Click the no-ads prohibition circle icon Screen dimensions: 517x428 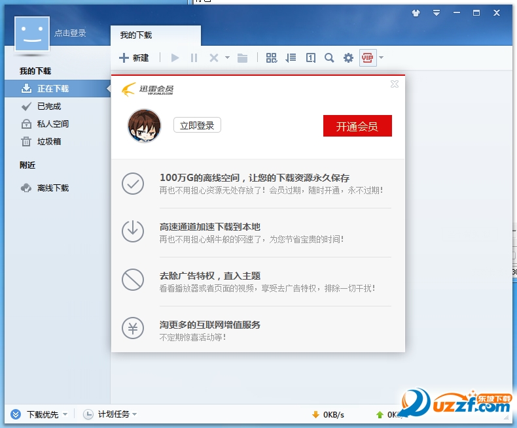pyautogui.click(x=133, y=280)
